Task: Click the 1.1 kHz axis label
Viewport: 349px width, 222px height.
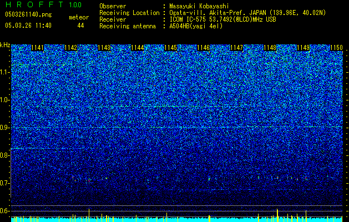Action: point(4,73)
